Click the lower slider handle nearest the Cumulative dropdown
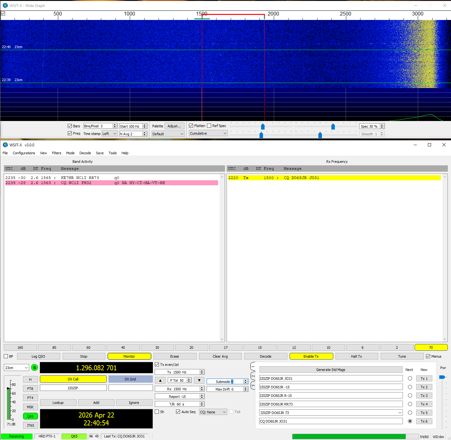 261,135
